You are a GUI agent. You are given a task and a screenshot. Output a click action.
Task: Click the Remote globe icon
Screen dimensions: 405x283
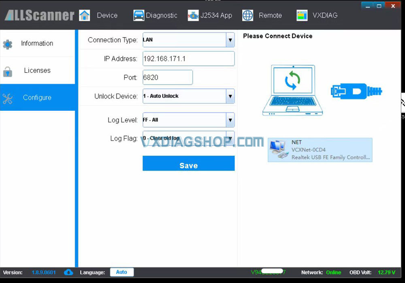(247, 15)
